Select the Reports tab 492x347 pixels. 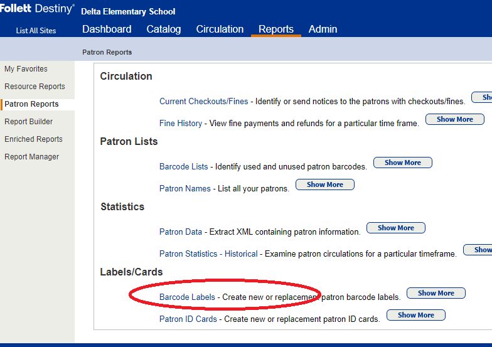click(x=276, y=29)
